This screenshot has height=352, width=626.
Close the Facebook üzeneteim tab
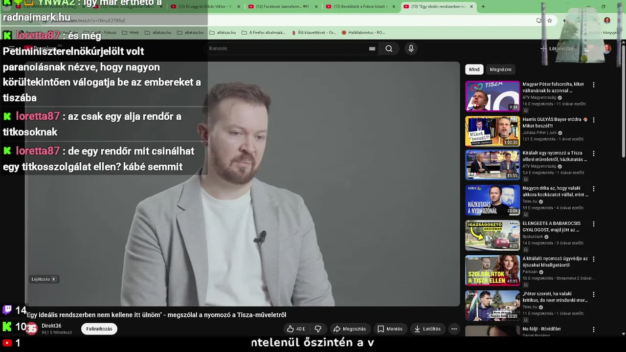tap(316, 7)
